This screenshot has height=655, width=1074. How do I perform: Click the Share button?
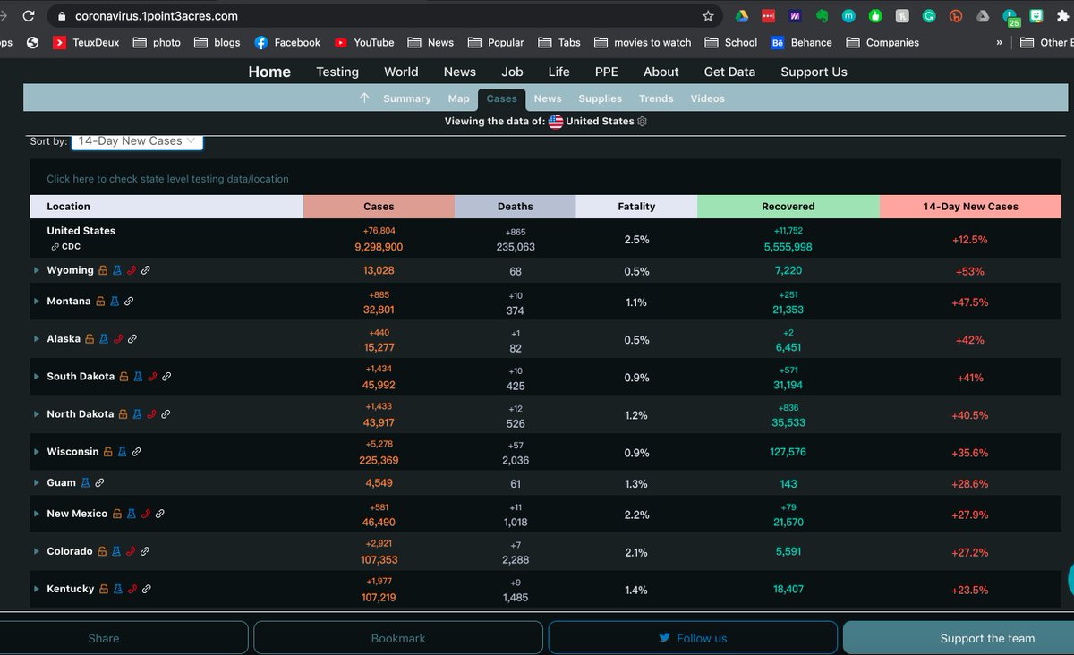tap(104, 638)
